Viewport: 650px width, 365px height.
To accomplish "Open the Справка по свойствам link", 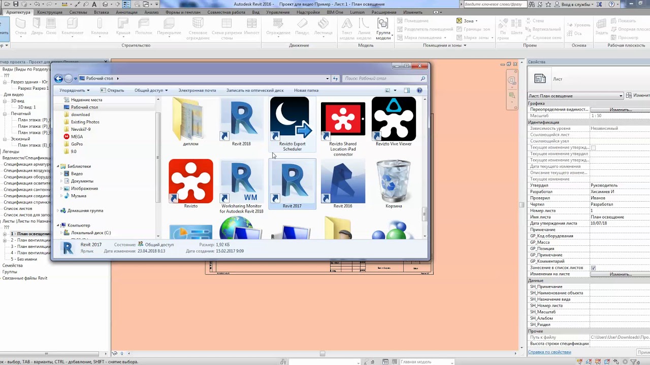I will point(549,352).
